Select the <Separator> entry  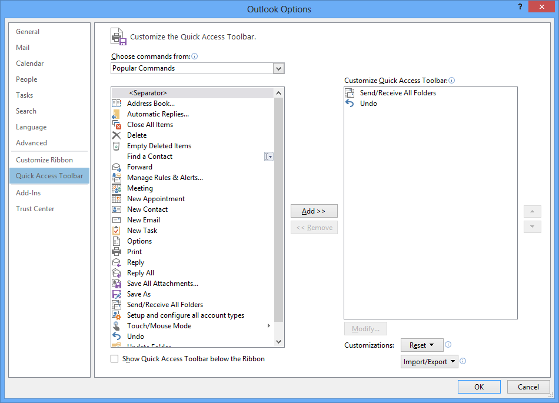[x=192, y=93]
